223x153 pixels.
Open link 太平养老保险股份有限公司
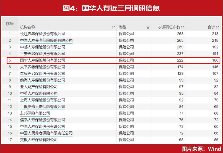pyautogui.click(x=42, y=67)
